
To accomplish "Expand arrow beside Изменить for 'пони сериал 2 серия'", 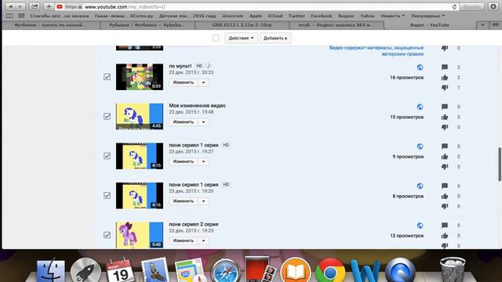I will [204, 240].
